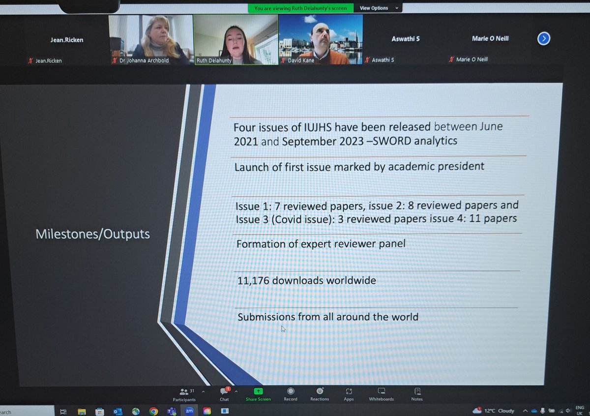Select the Jean.Ricken participant tile

tap(66, 40)
